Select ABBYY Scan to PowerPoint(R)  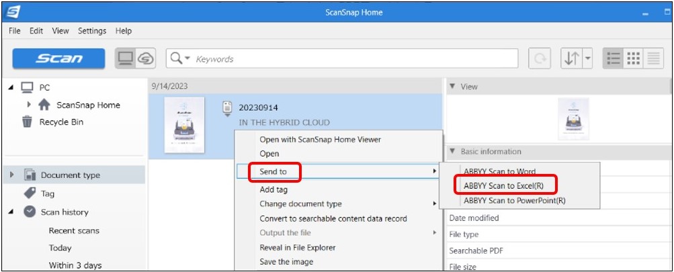[x=515, y=200]
